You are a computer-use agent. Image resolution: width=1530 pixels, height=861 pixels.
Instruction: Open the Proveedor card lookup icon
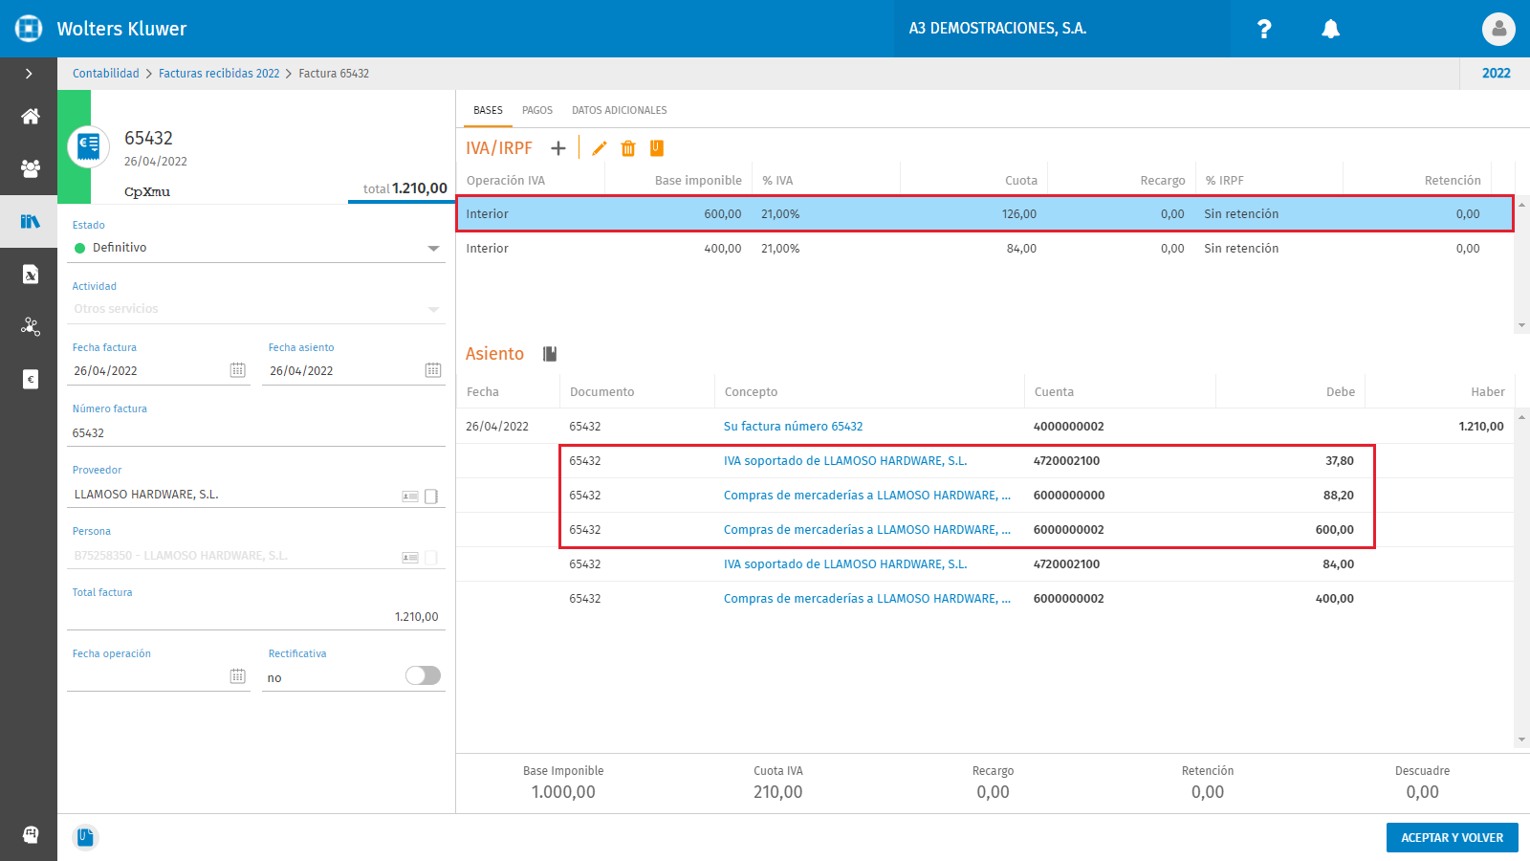coord(410,496)
